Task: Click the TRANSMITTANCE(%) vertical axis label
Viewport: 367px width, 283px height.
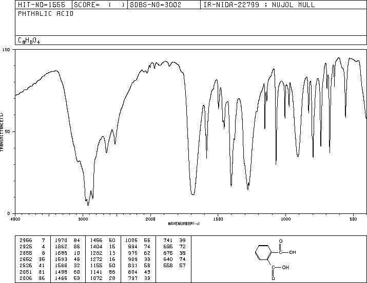Action: click(2, 132)
